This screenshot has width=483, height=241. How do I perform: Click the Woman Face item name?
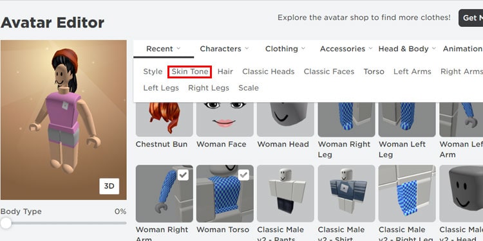point(221,144)
